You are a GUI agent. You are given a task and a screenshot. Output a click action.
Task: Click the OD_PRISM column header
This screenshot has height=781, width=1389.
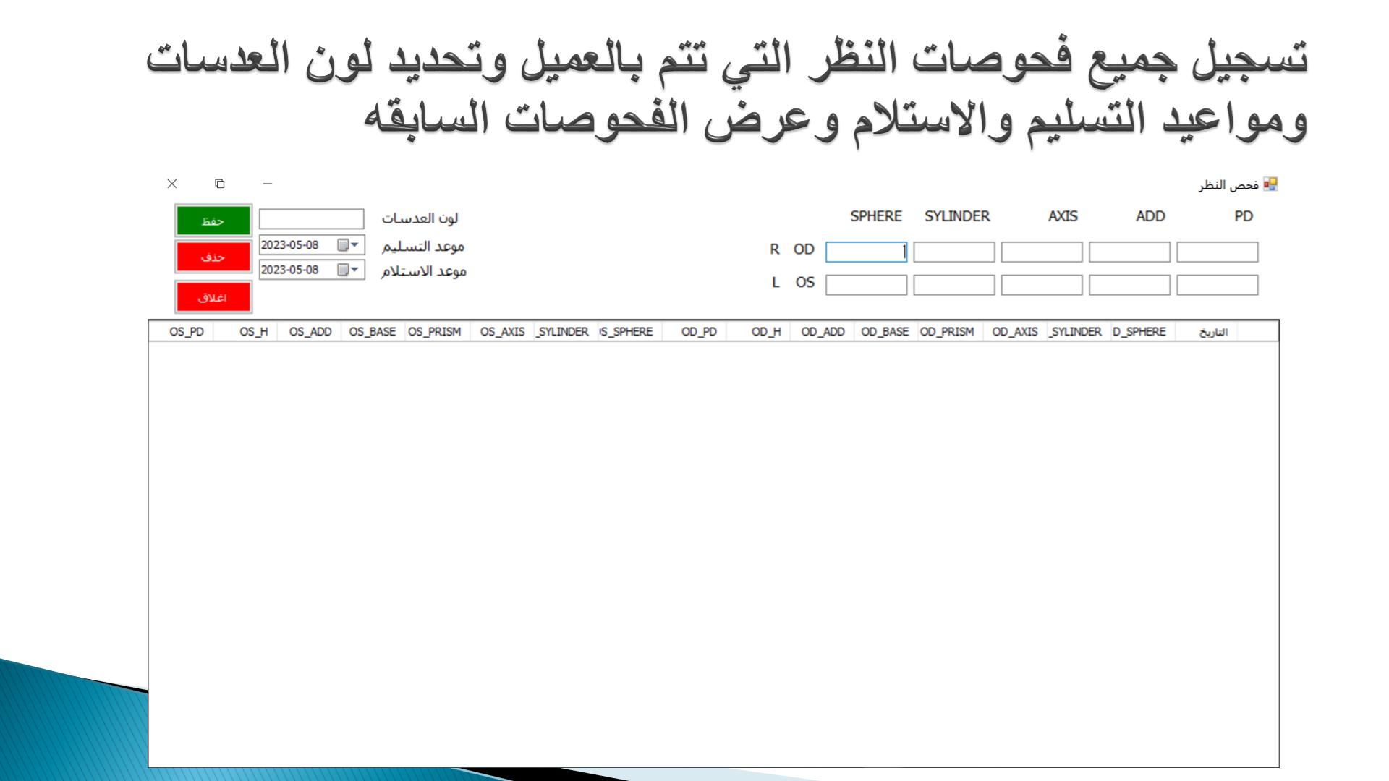click(946, 332)
